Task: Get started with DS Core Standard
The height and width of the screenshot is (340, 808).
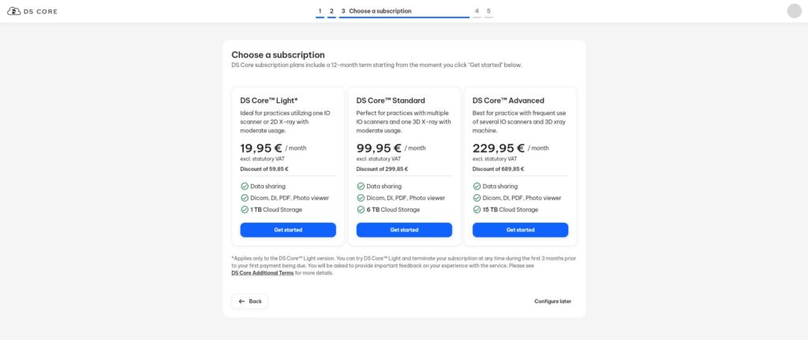Action: [x=404, y=230]
